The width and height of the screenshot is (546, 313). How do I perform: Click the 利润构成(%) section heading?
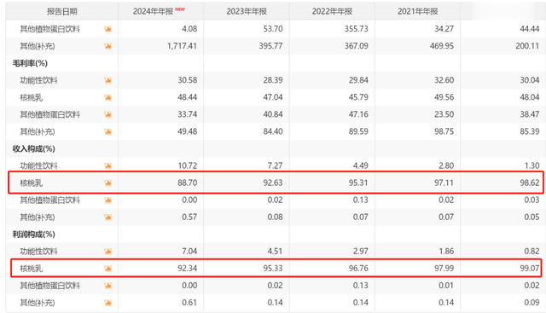pos(34,235)
